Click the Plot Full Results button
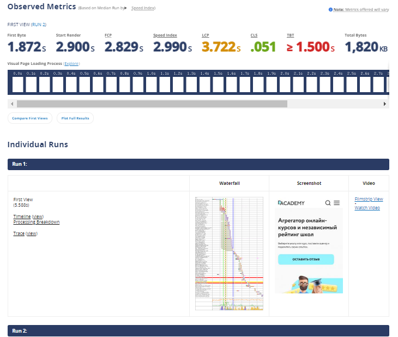The image size is (398, 337). [x=75, y=118]
